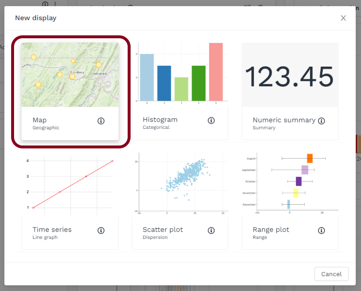Open Range plot info icon
Screen dimensions: 361x291
click(x=321, y=231)
